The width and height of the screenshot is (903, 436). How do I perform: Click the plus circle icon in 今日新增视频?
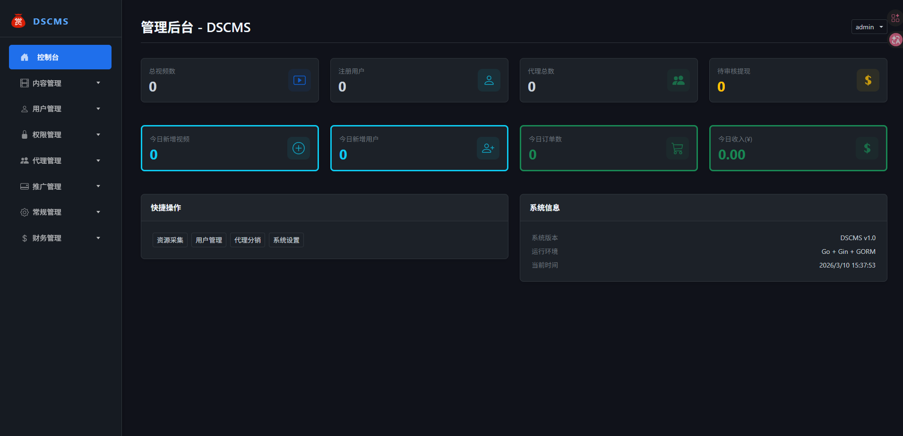click(298, 148)
